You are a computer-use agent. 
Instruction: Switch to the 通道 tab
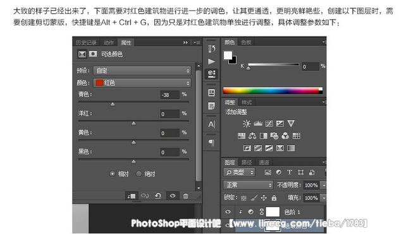pos(264,162)
